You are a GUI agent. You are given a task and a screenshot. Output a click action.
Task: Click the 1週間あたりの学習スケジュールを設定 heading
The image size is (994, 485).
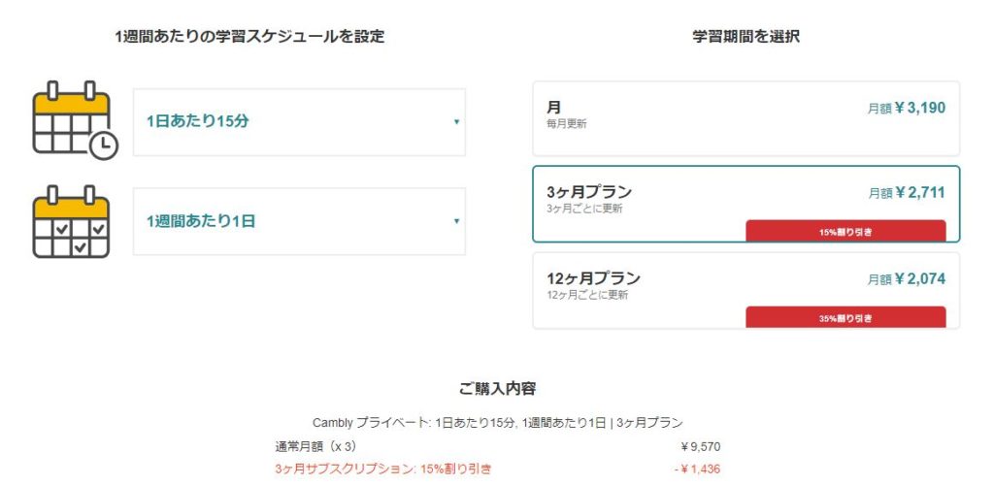(x=249, y=37)
